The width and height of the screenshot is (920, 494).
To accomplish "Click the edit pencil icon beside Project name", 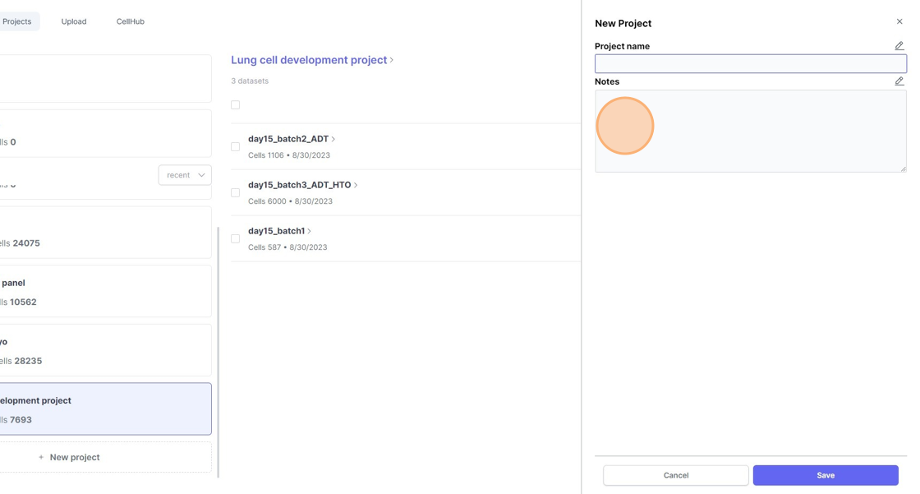I will (899, 46).
